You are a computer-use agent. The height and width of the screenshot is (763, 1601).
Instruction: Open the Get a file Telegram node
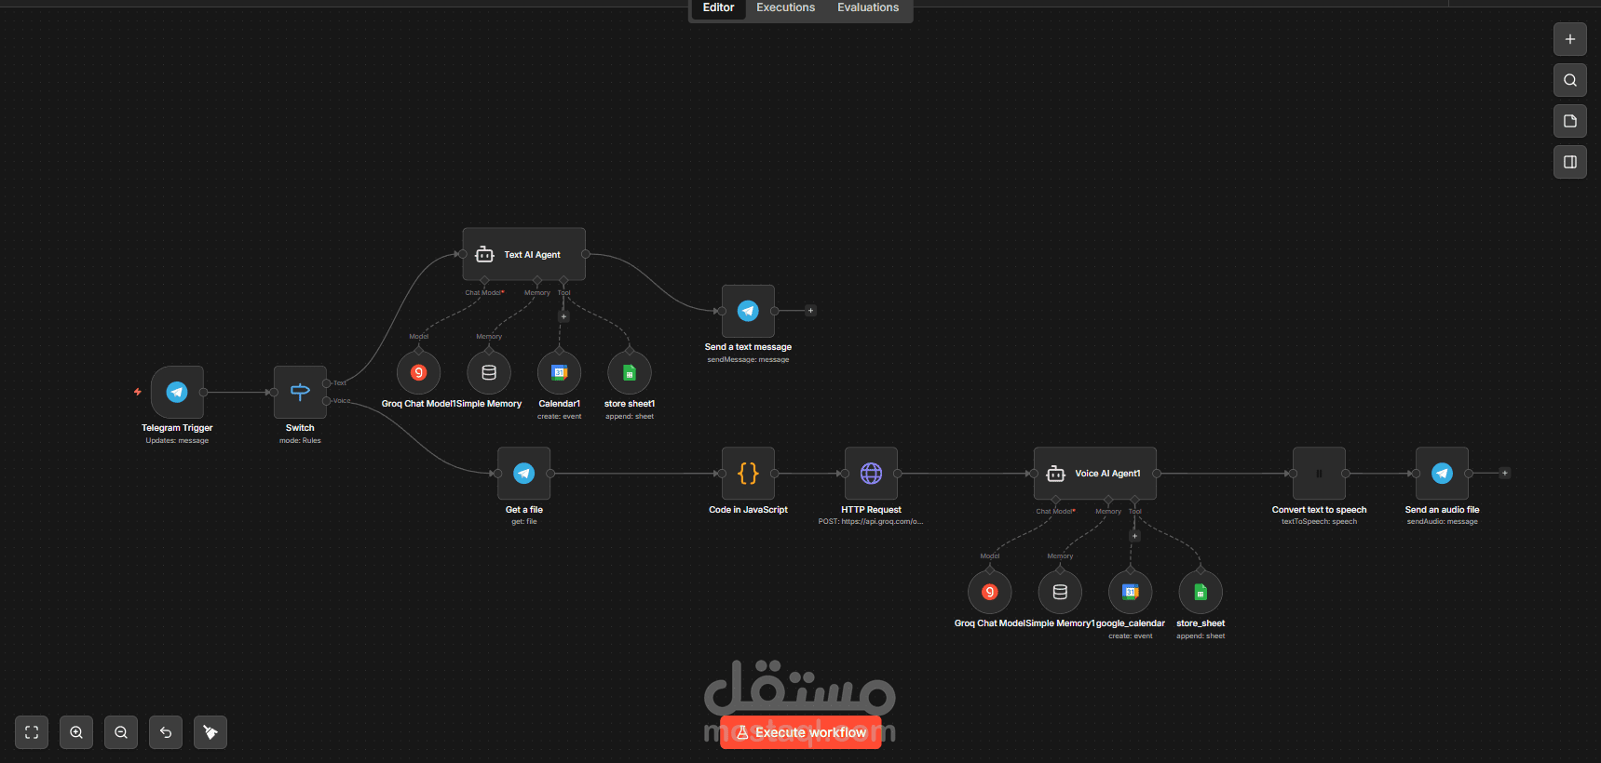(524, 474)
